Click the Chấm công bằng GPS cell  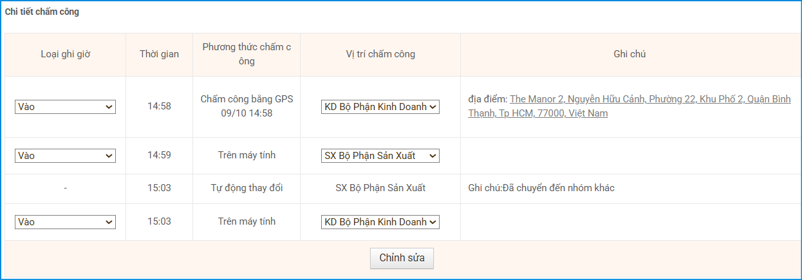(x=247, y=106)
